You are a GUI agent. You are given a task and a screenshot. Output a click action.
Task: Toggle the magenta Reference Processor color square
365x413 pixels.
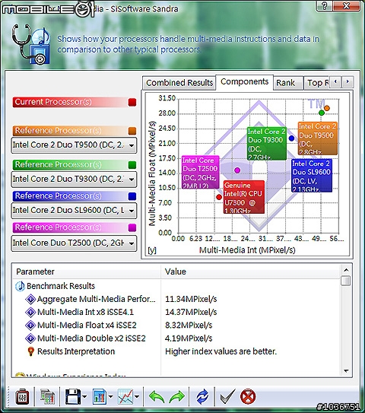pos(132,227)
